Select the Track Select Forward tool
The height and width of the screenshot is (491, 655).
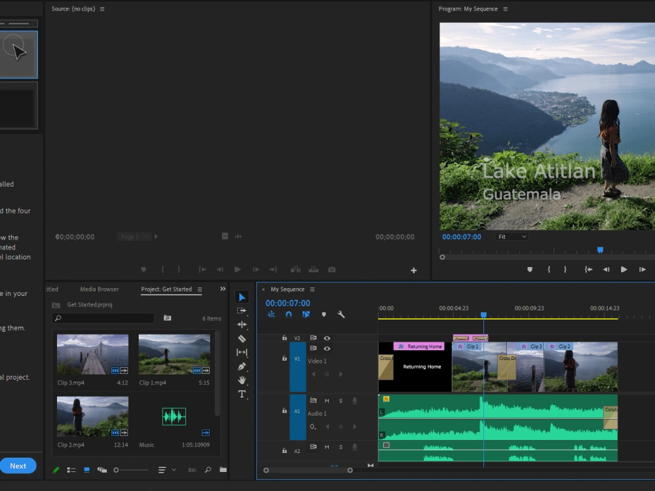click(x=242, y=310)
